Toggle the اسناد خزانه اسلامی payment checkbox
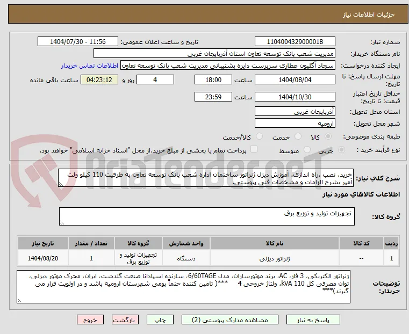The width and height of the screenshot is (409, 334). (254, 149)
